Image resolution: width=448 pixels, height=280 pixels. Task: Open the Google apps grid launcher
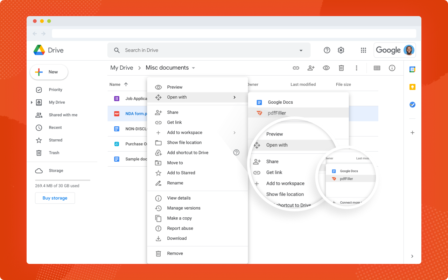[x=363, y=50]
